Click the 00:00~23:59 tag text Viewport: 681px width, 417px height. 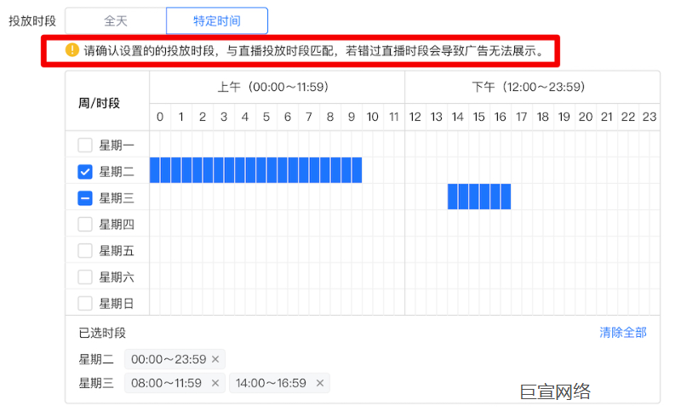click(169, 359)
